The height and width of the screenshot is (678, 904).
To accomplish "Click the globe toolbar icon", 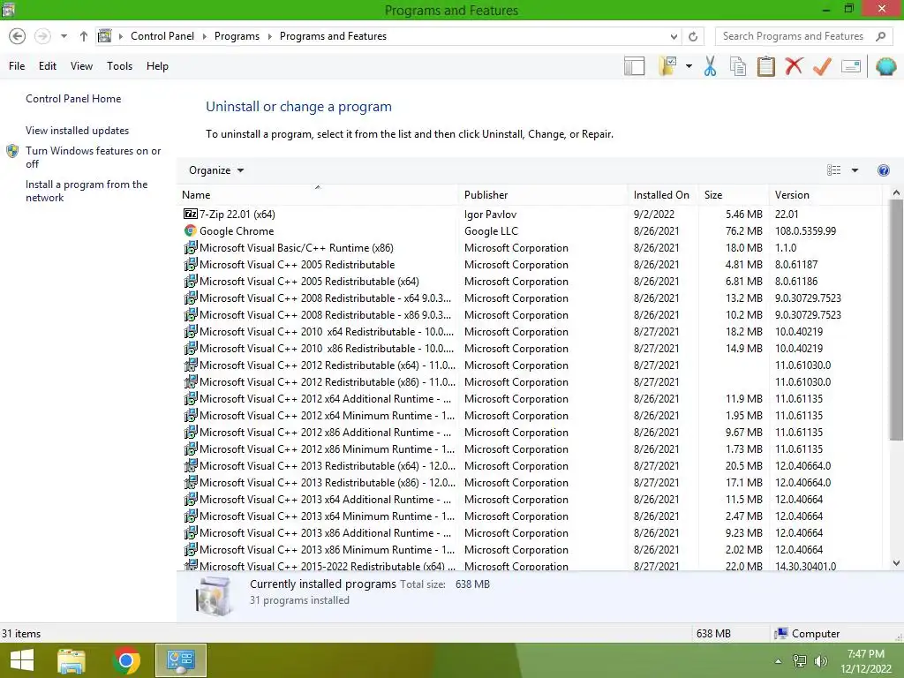I will (x=885, y=66).
